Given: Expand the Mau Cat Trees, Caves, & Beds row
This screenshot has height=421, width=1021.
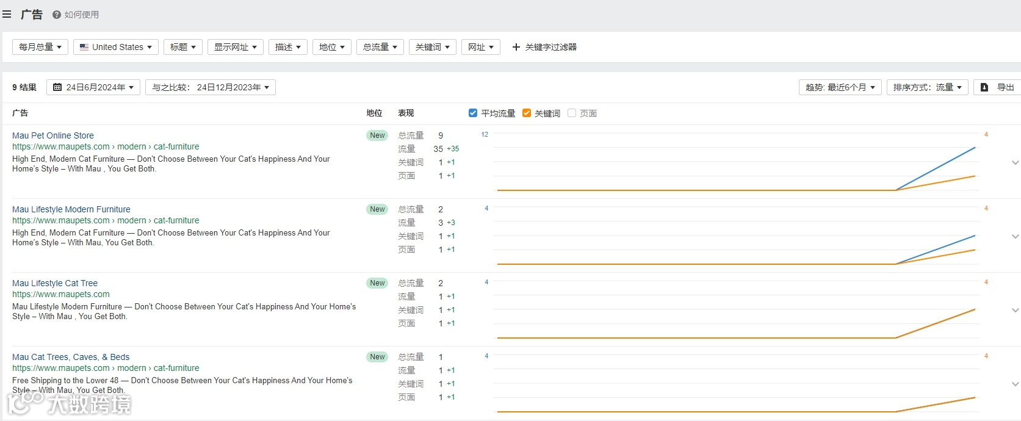Looking at the screenshot, I should [1016, 384].
